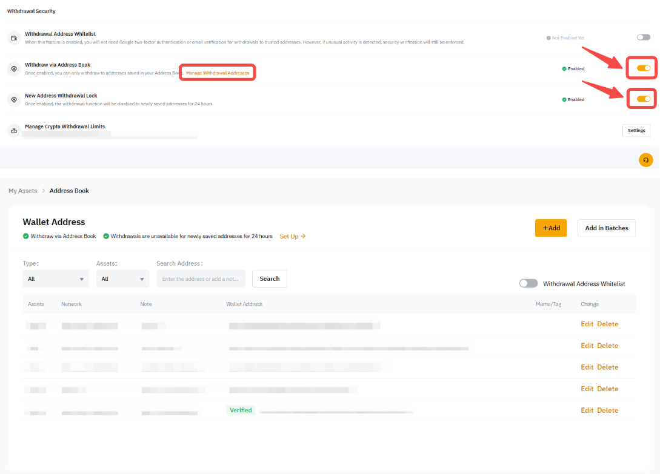Click the Withdraw via Address Book icon

(x=13, y=68)
